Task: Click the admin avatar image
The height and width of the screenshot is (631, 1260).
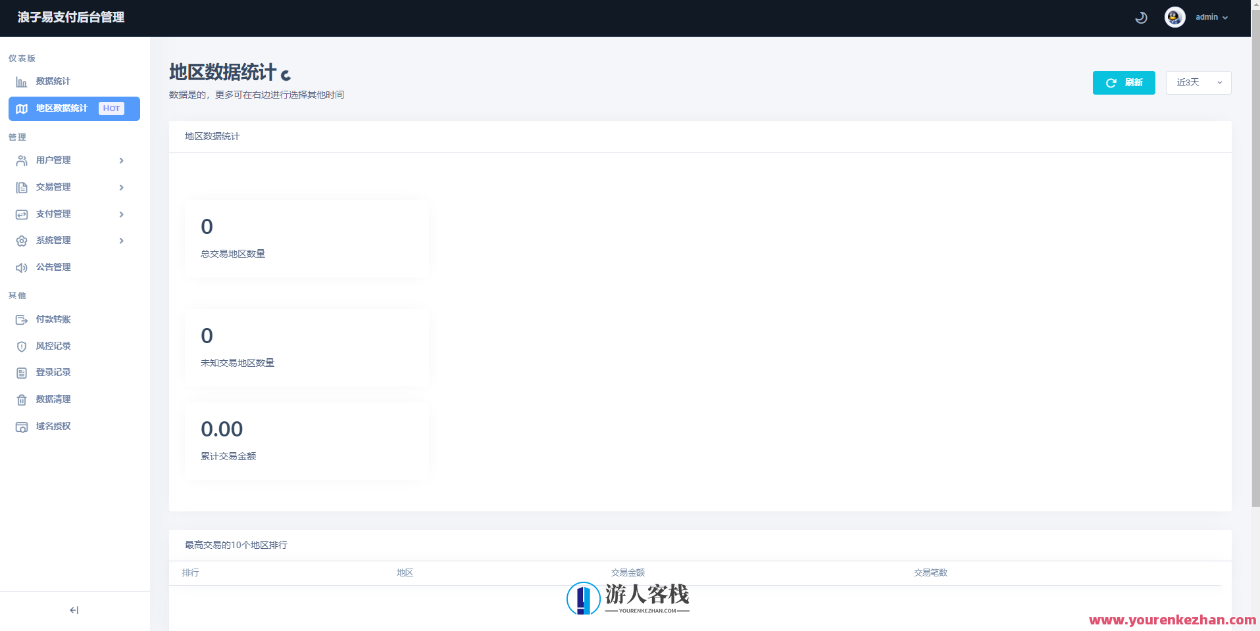Action: (1174, 17)
